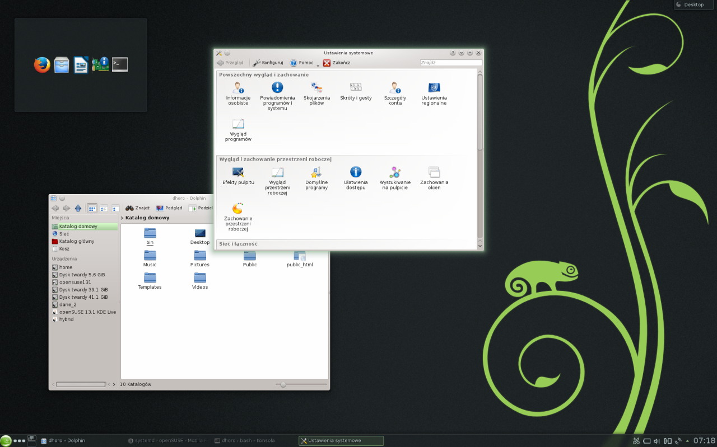Open Zachowania okien settings
717x447 pixels.
coord(434,178)
